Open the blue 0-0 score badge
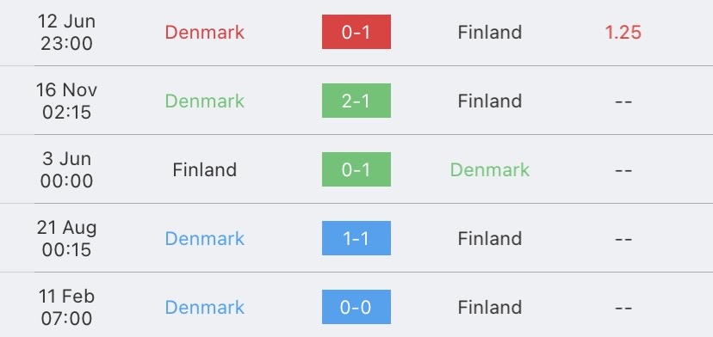The width and height of the screenshot is (713, 337). [x=356, y=307]
